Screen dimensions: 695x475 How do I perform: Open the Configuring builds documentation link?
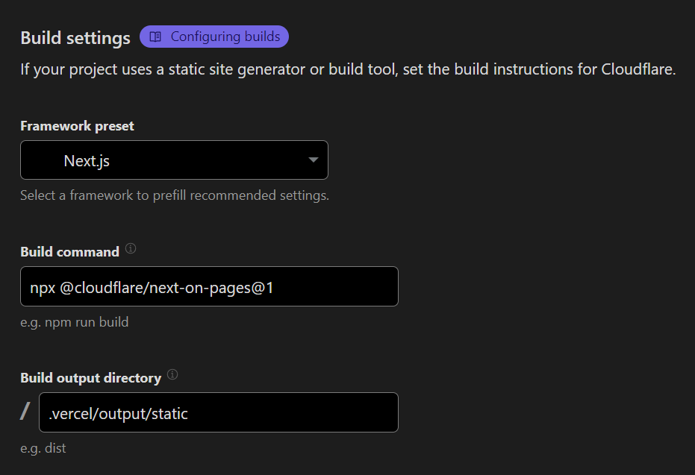(214, 36)
